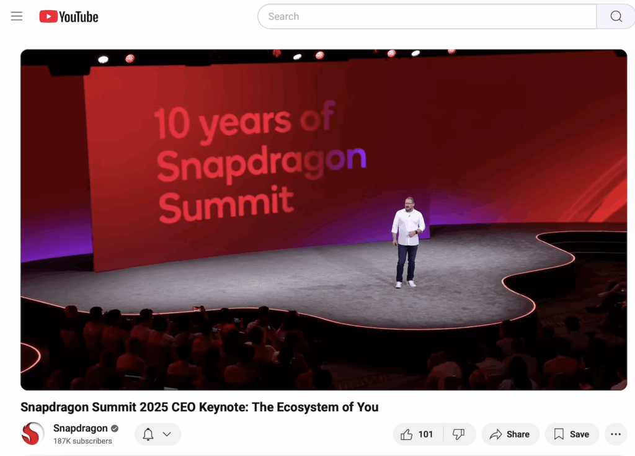The image size is (635, 456).
Task: Open the three-dot more actions menu
Action: click(x=616, y=434)
